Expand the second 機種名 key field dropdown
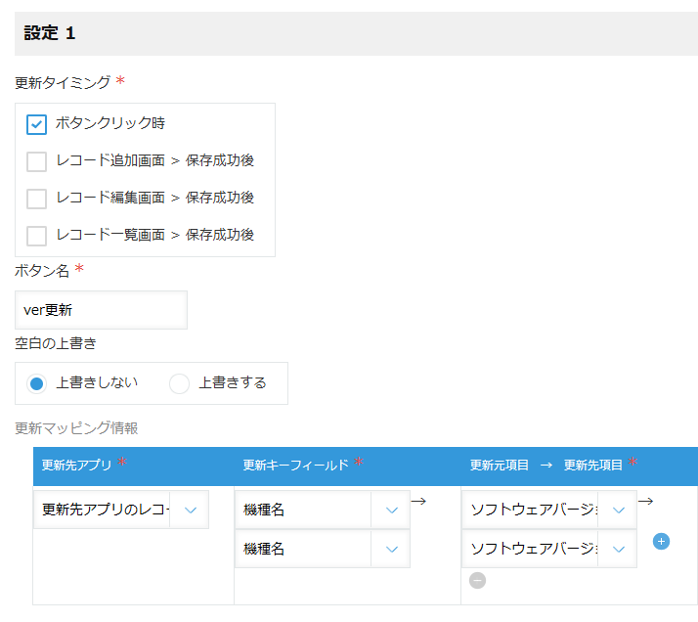698x622 pixels. [x=323, y=549]
